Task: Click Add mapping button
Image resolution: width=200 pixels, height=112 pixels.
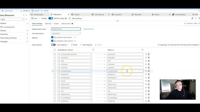Action: 86,45
